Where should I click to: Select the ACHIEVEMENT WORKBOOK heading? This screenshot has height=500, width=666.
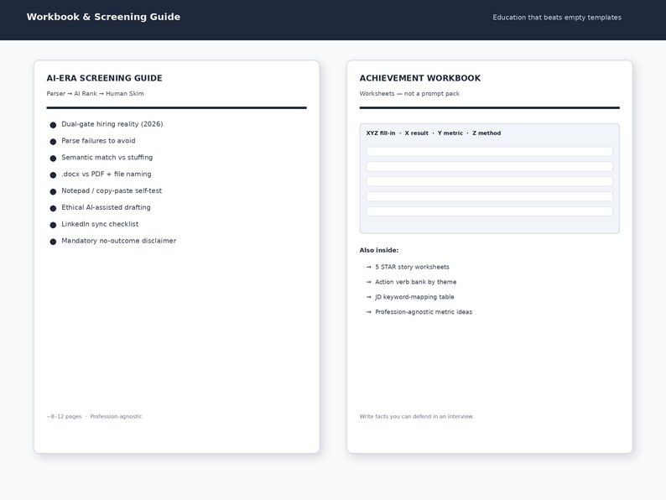(420, 78)
